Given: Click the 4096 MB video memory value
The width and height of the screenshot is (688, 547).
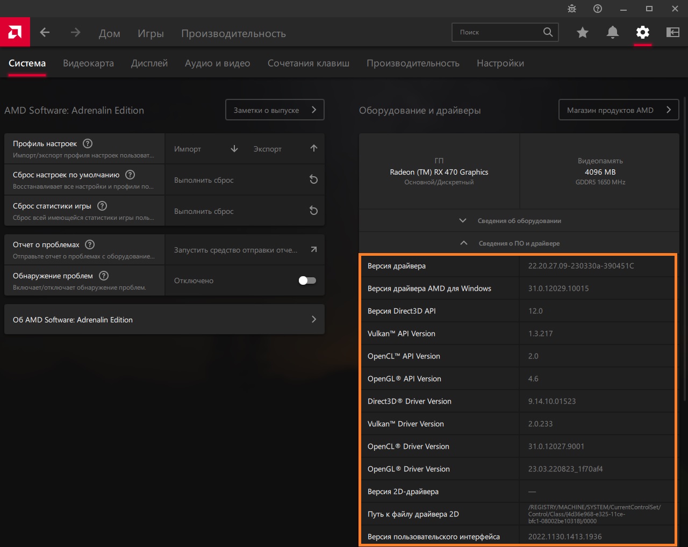Looking at the screenshot, I should (600, 172).
